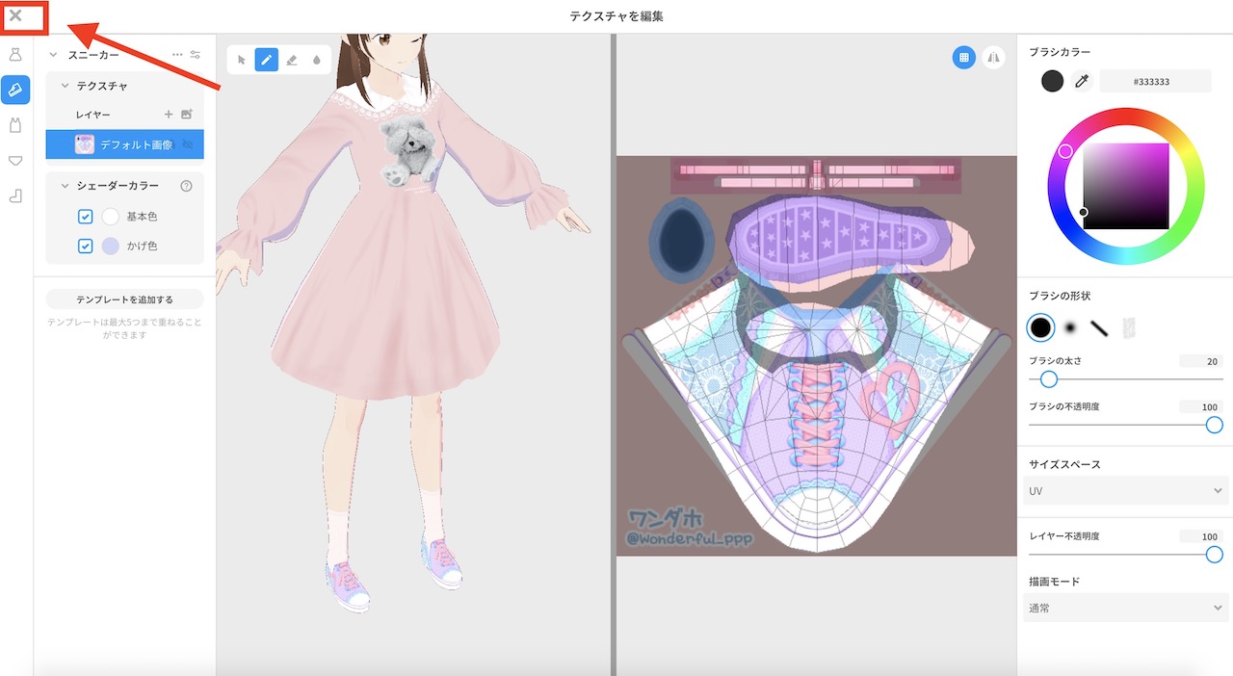1233x676 pixels.
Task: Activate the selection arrow tool
Action: pos(240,59)
